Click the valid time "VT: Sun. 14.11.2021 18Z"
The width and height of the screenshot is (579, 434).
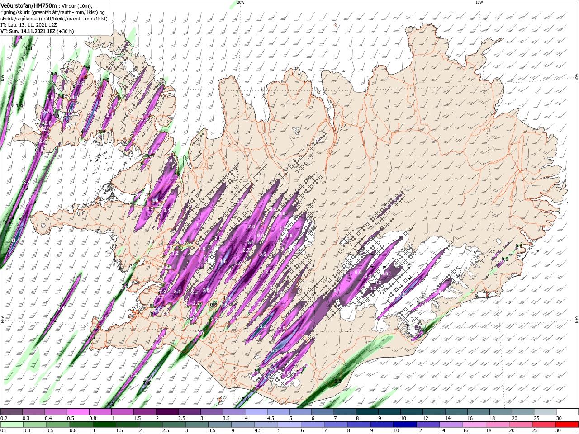pos(28,31)
